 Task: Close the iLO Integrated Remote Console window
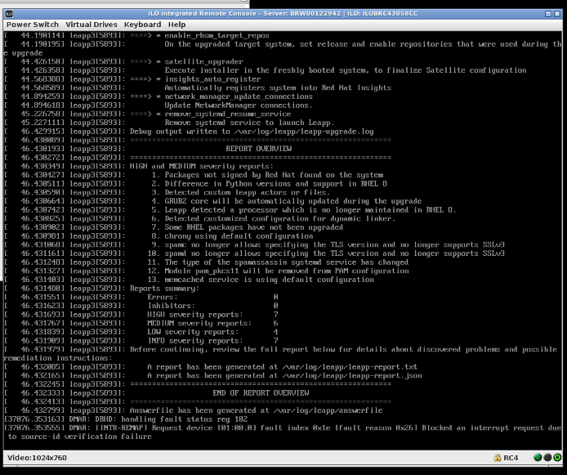(x=557, y=14)
